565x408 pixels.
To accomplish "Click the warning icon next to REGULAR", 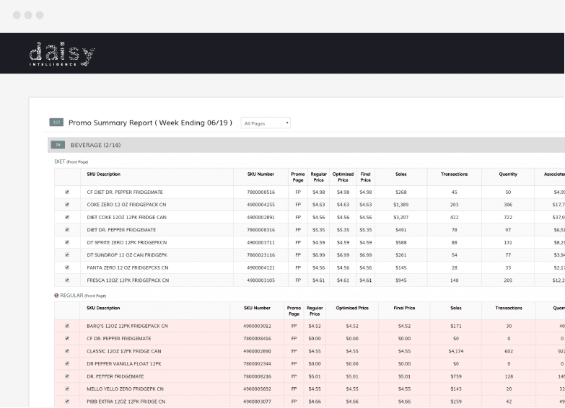I will [x=56, y=296].
